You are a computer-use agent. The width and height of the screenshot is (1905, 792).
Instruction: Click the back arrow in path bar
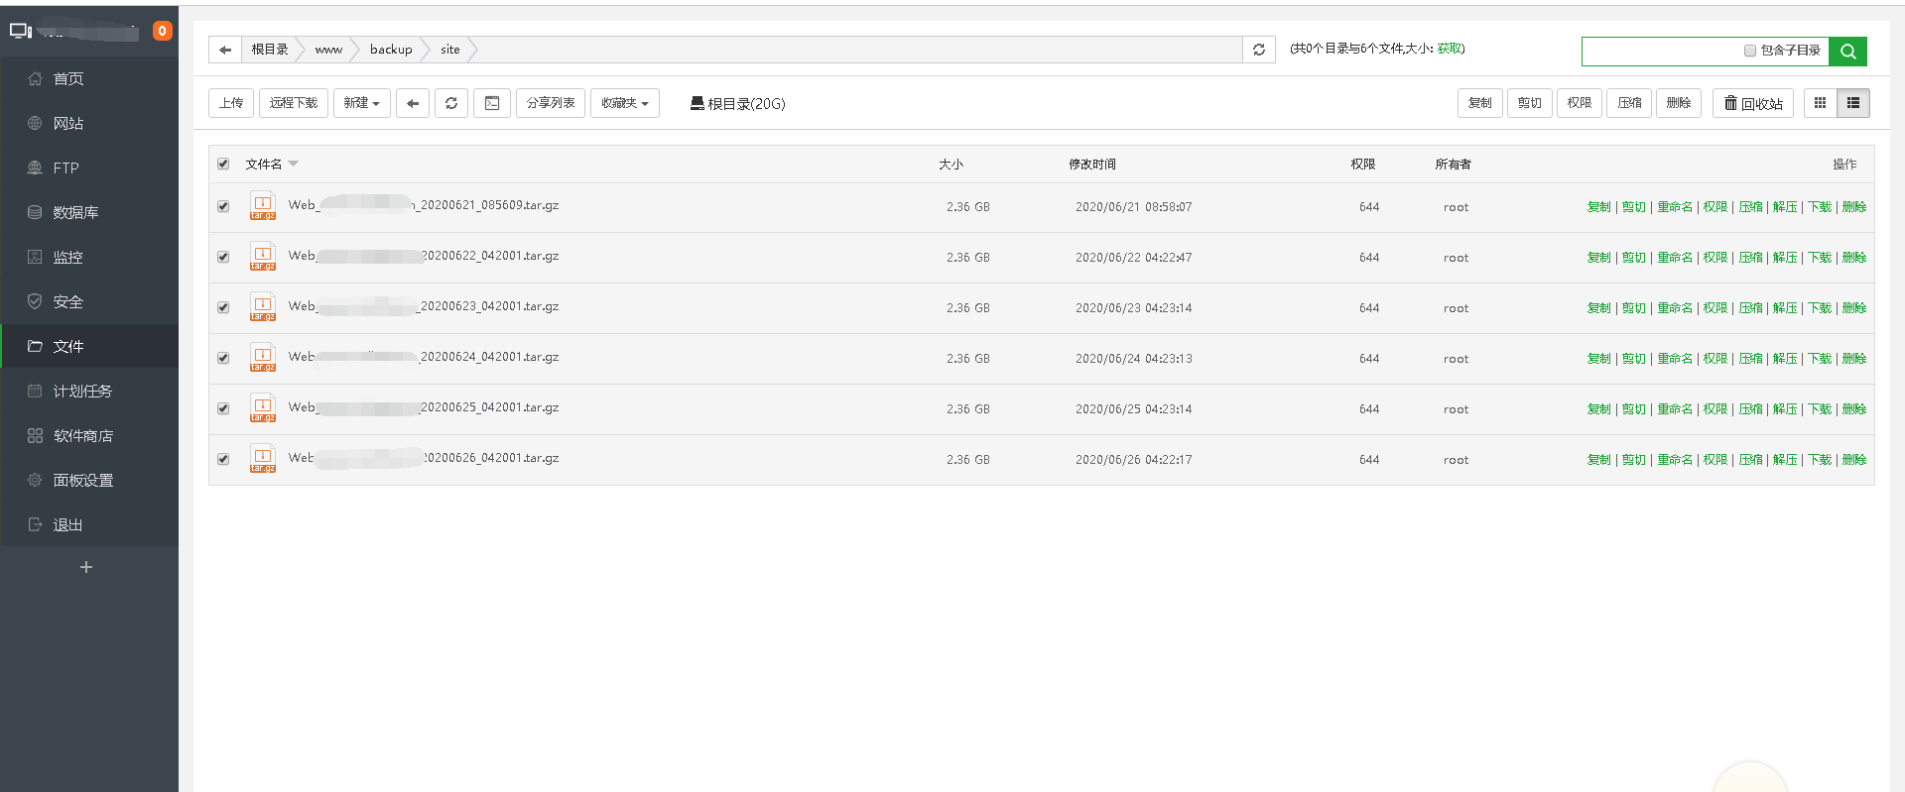click(x=225, y=50)
